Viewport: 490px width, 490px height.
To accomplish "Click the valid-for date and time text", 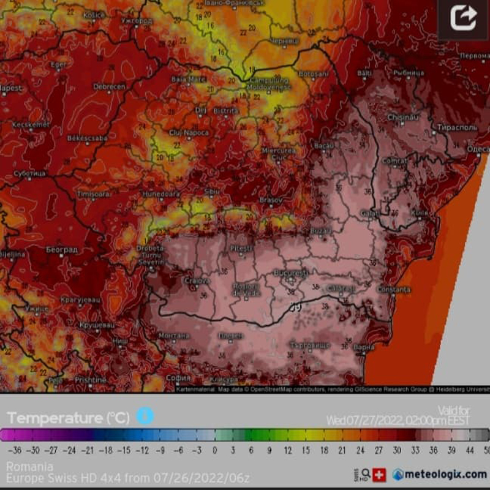I will (x=398, y=420).
